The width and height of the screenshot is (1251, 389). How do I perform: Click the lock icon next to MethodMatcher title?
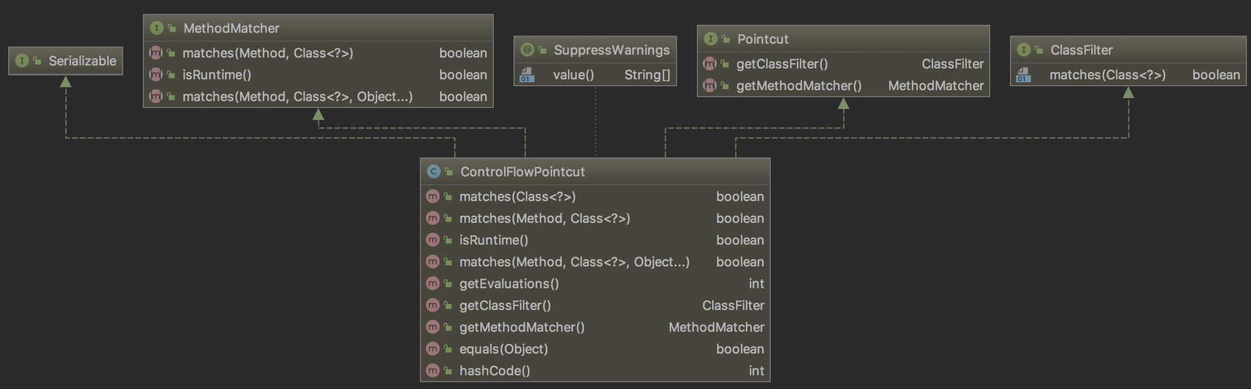click(x=172, y=28)
